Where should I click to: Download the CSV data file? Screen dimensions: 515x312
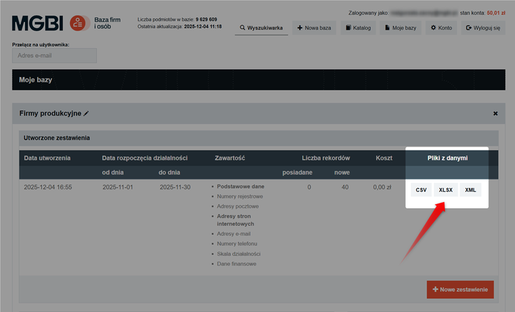tap(421, 190)
